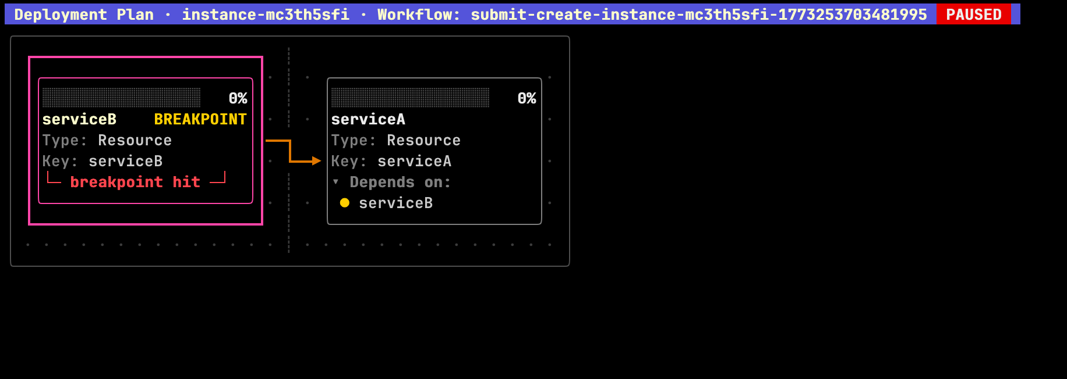Select the serviceA node title
Screen dimensions: 1067x379
click(x=368, y=119)
